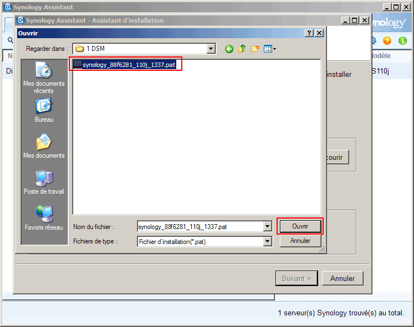Open Favoris réseau shortcut
Screen dimensions: 414x327
(x=44, y=218)
